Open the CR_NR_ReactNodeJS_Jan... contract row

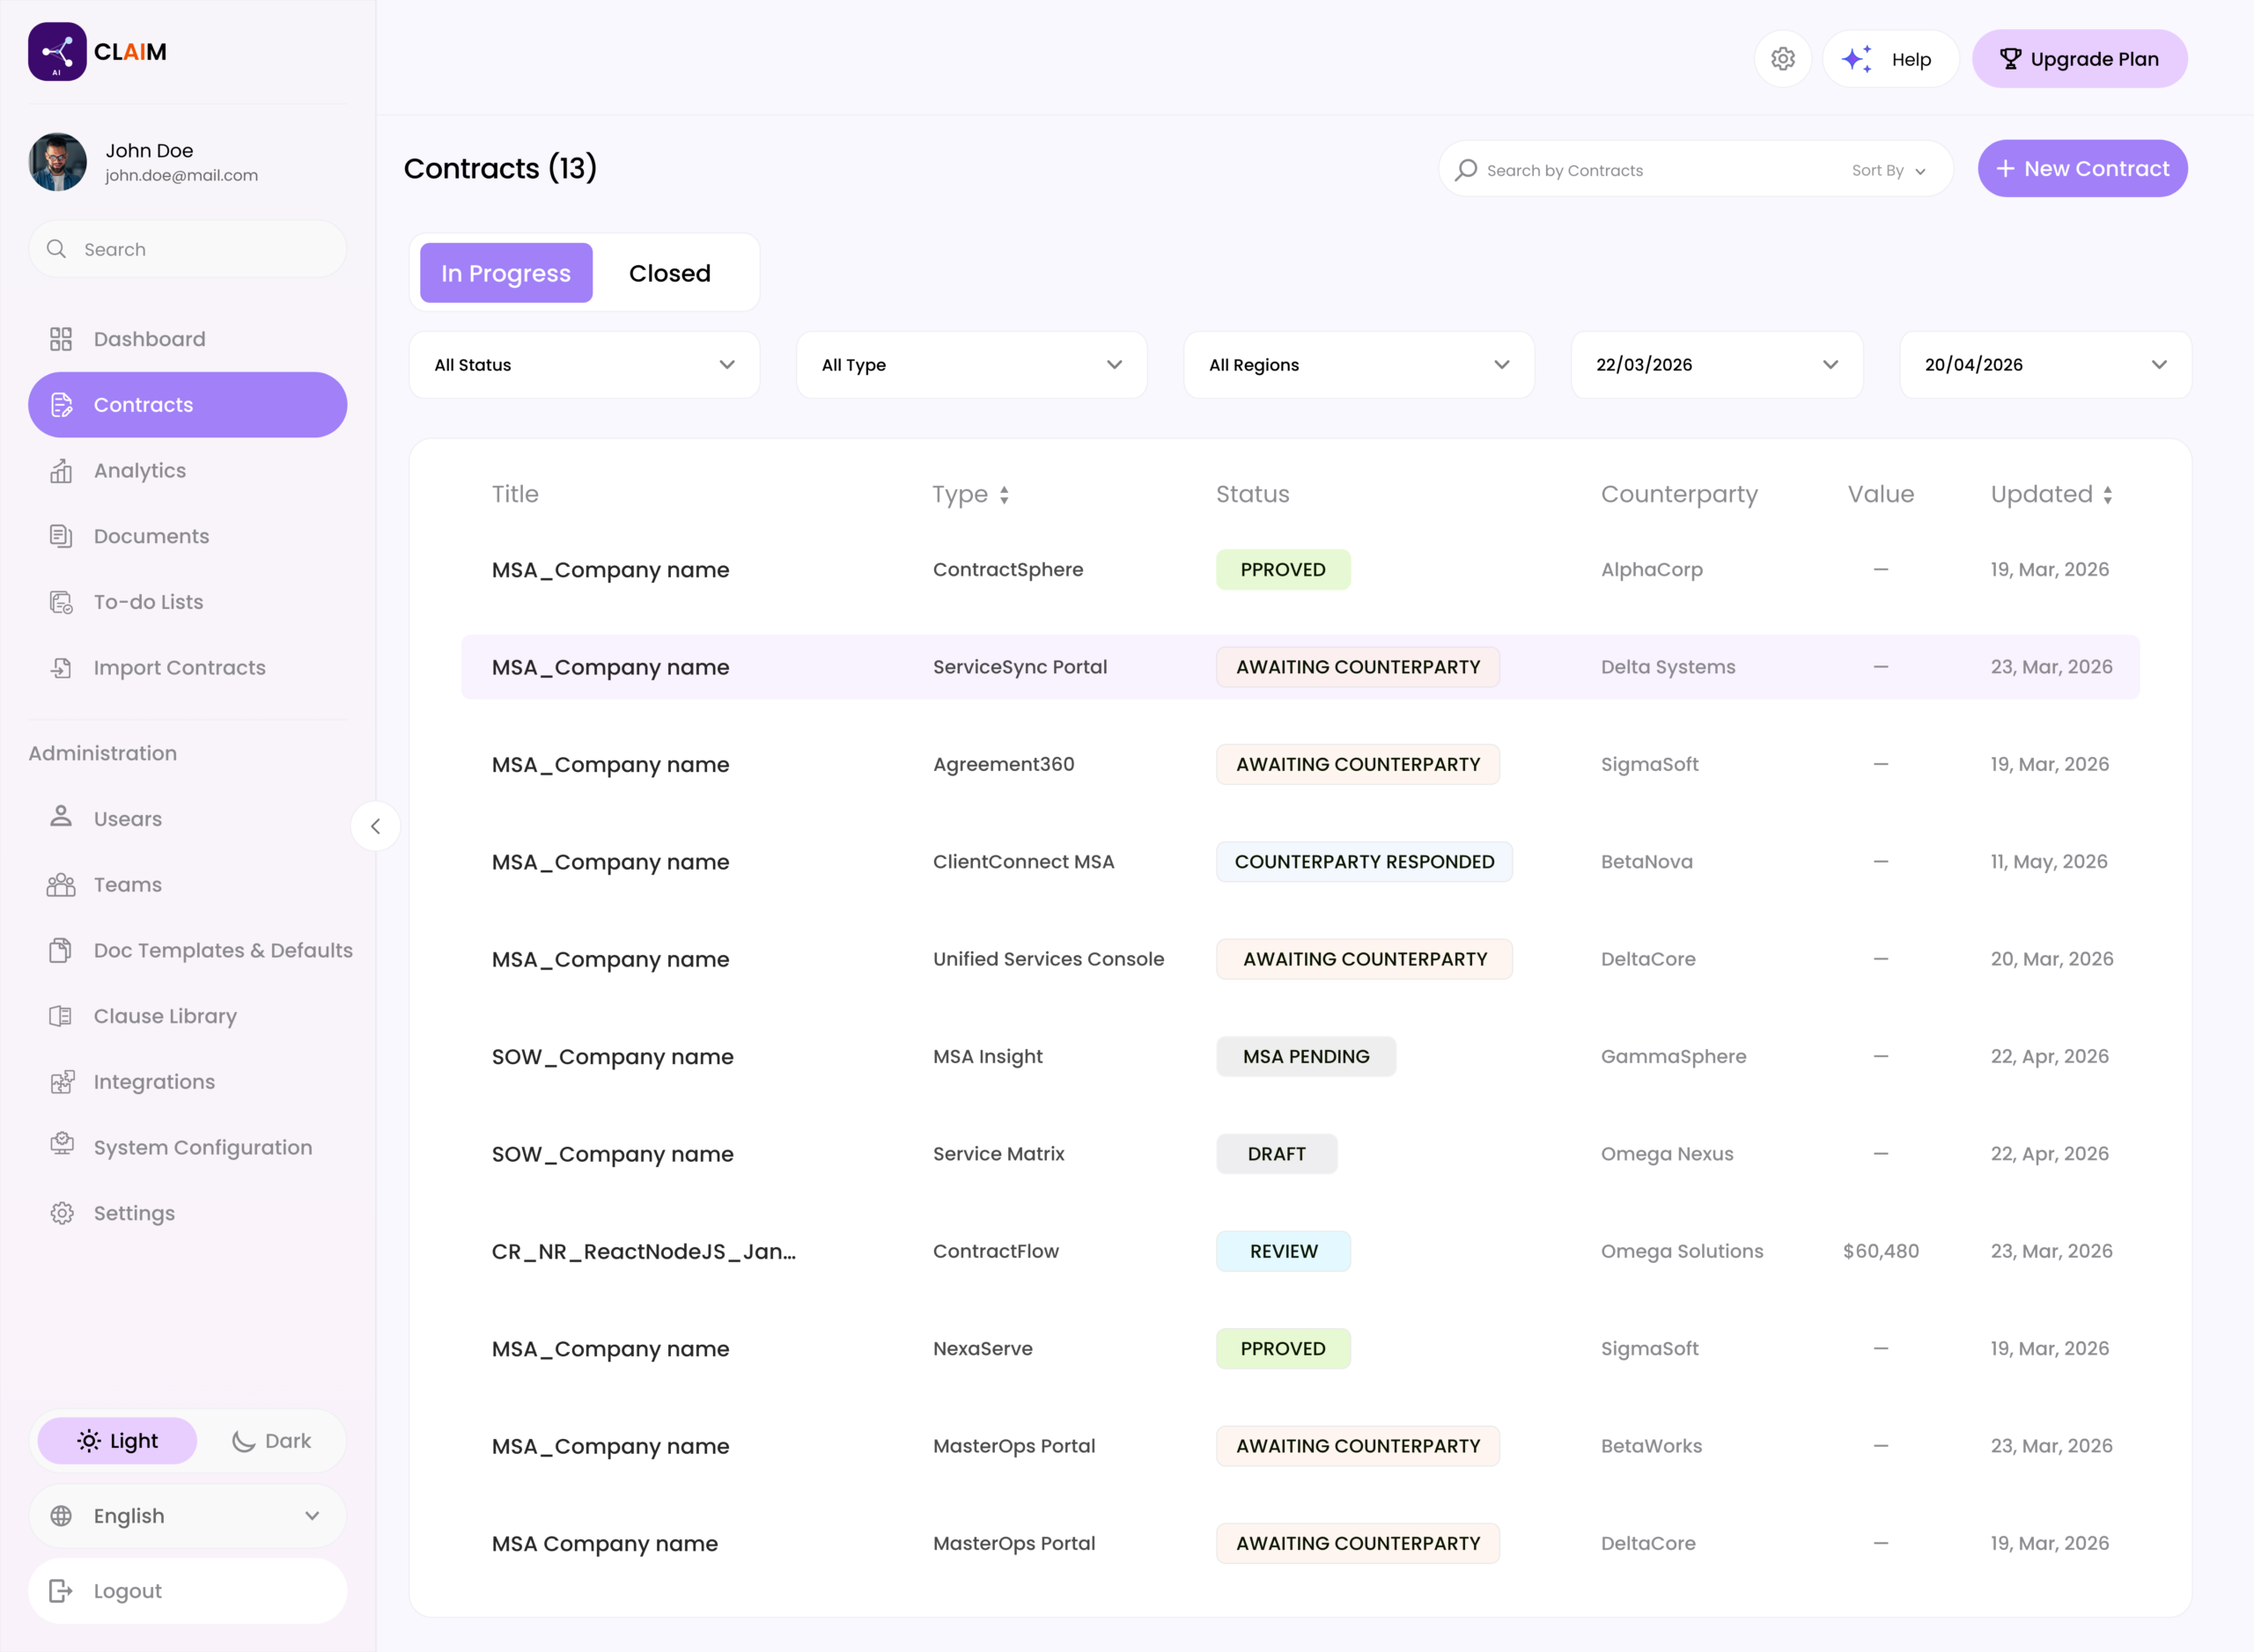pos(1300,1251)
